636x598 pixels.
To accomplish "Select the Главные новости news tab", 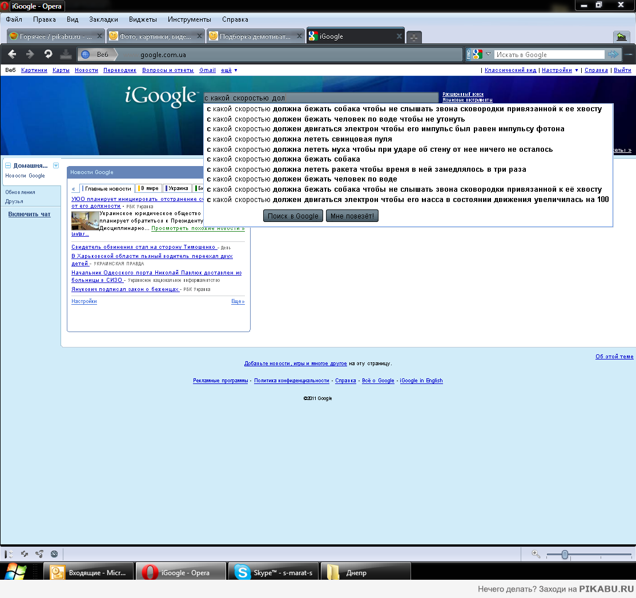I will pos(107,188).
